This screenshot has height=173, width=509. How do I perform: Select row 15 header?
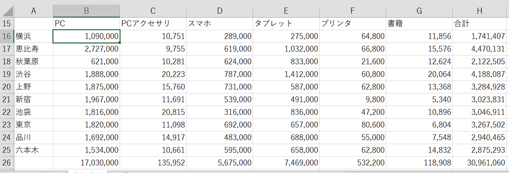7,23
